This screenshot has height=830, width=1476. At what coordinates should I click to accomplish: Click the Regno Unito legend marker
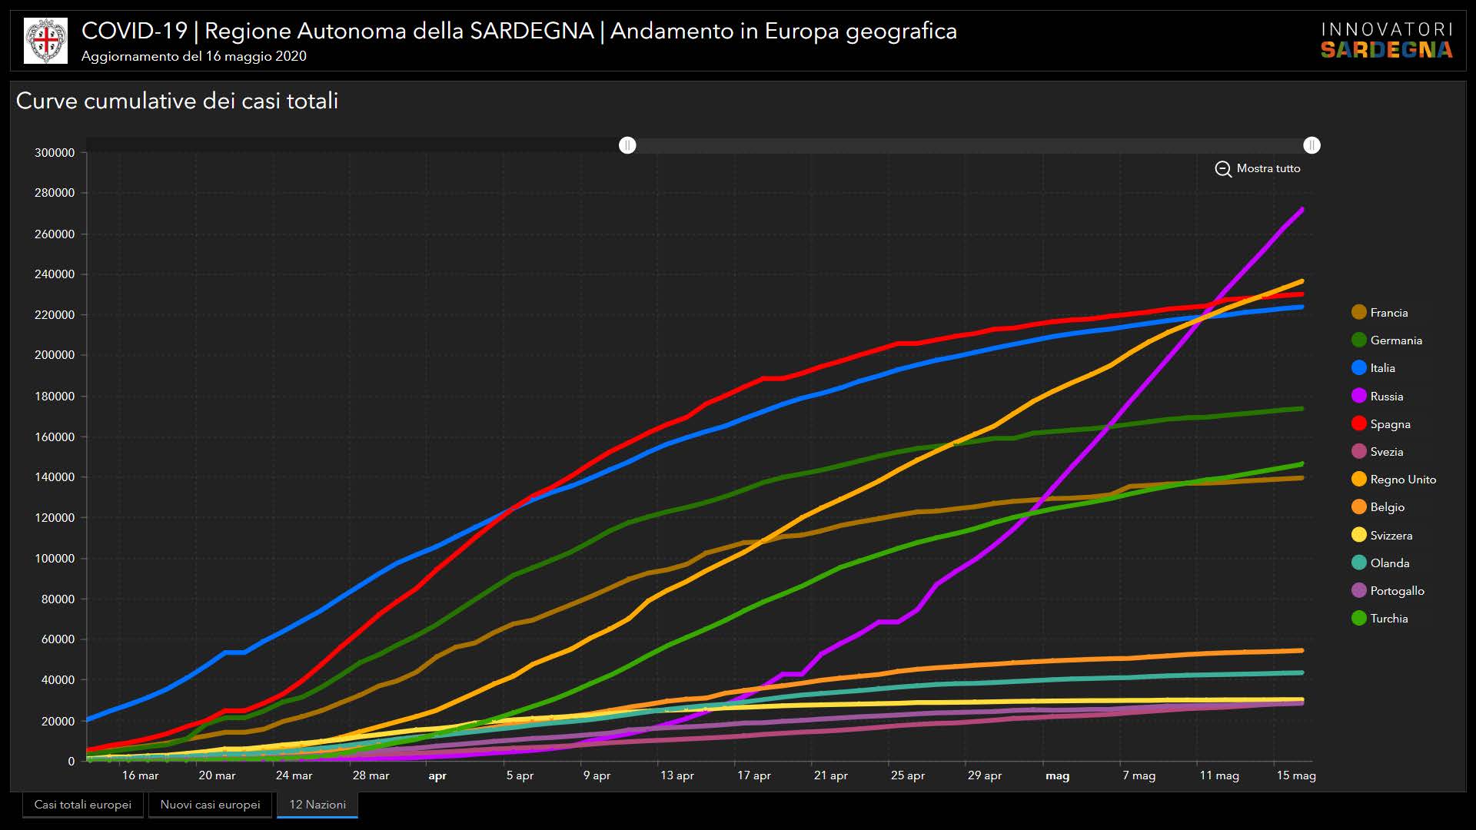[x=1358, y=480]
